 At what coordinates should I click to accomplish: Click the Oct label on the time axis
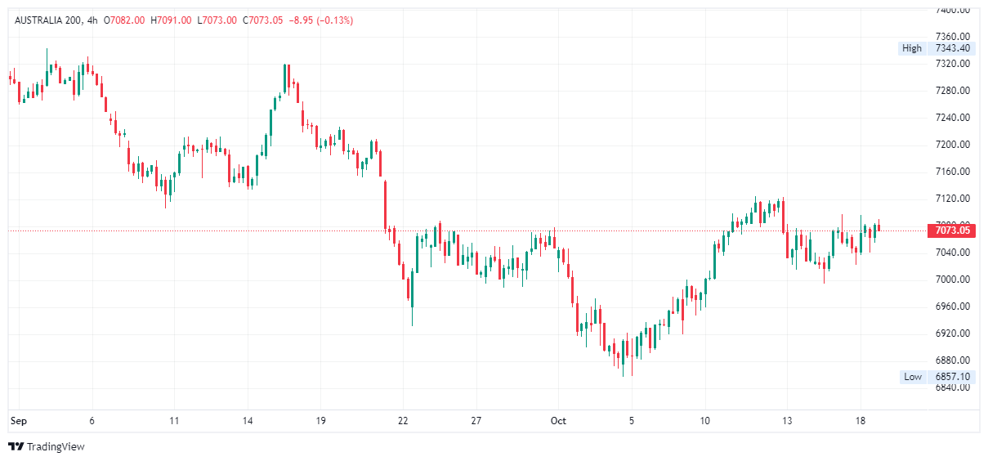click(558, 421)
